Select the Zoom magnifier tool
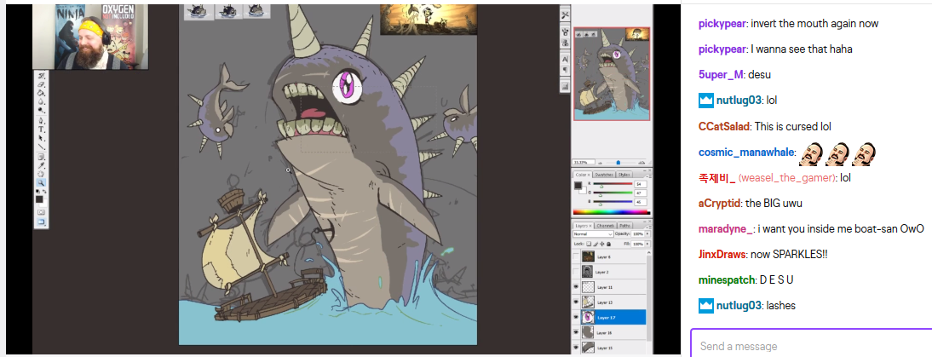The height and width of the screenshot is (357, 932). [x=41, y=182]
